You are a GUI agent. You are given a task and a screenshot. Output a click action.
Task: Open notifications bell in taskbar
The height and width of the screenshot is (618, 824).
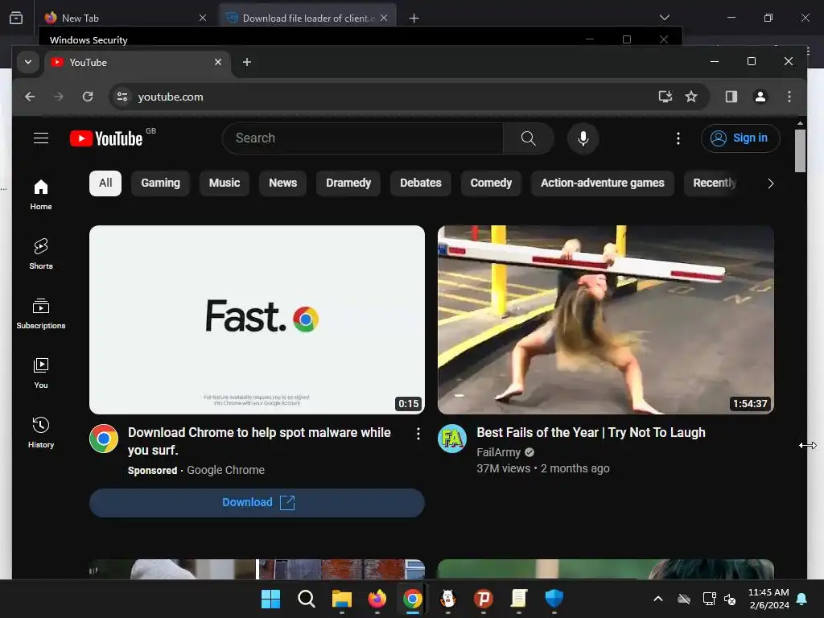coord(802,599)
